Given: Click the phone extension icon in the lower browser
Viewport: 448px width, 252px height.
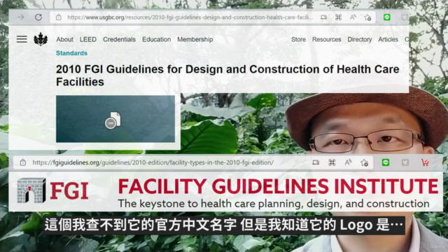Looking at the screenshot, I should pos(405,162).
